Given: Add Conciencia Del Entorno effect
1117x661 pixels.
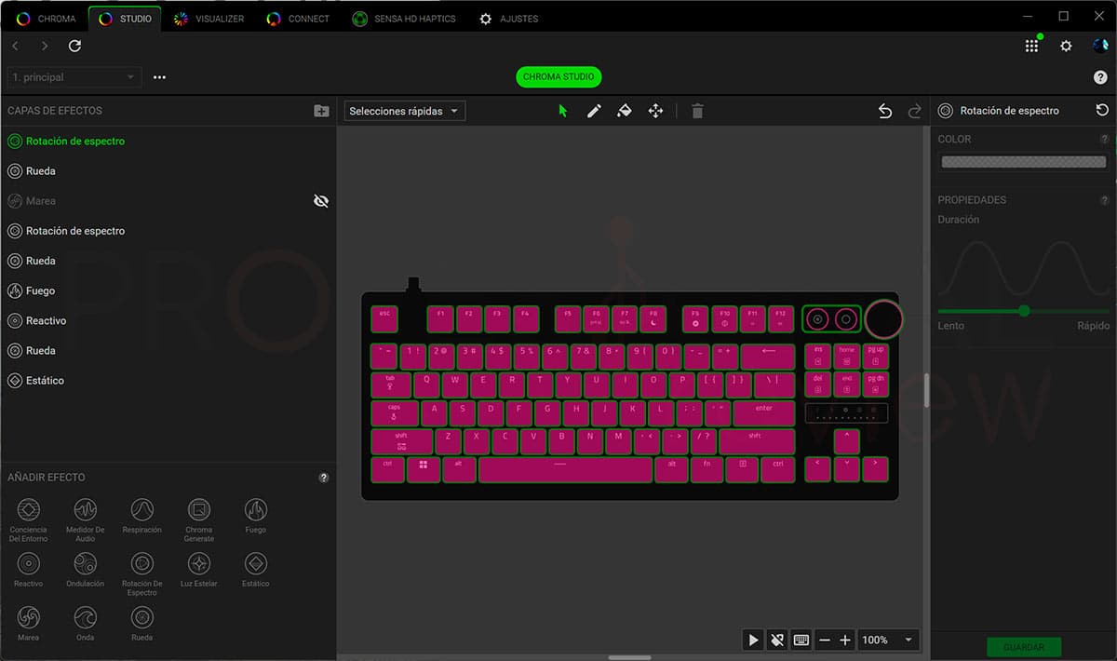Looking at the screenshot, I should [x=28, y=519].
